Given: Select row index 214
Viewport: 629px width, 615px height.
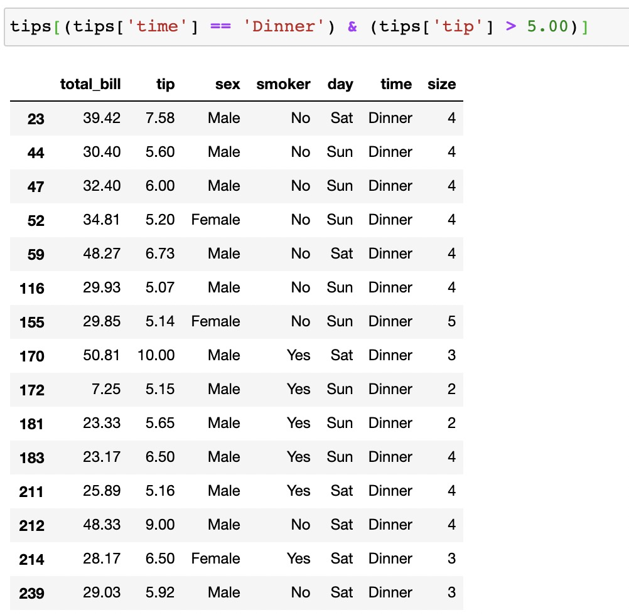Looking at the screenshot, I should coord(31,559).
